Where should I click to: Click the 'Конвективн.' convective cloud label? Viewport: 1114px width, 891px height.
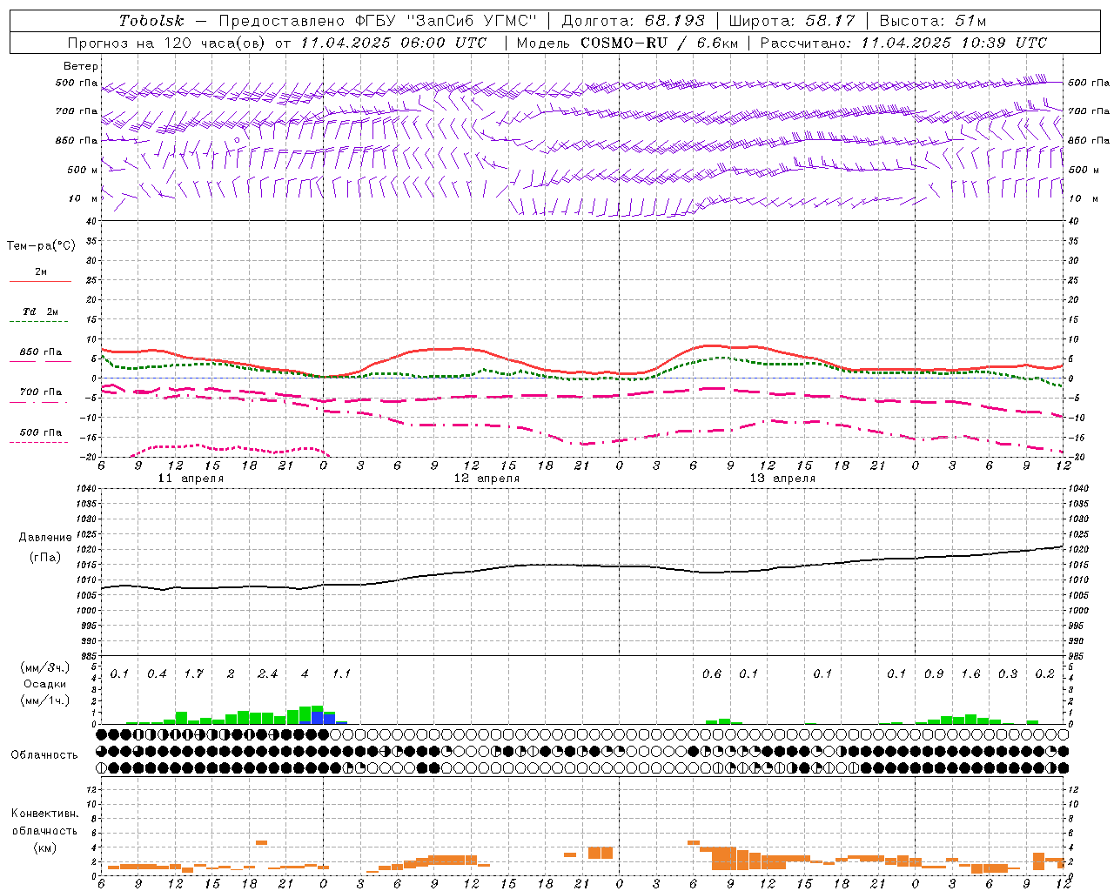click(x=44, y=814)
